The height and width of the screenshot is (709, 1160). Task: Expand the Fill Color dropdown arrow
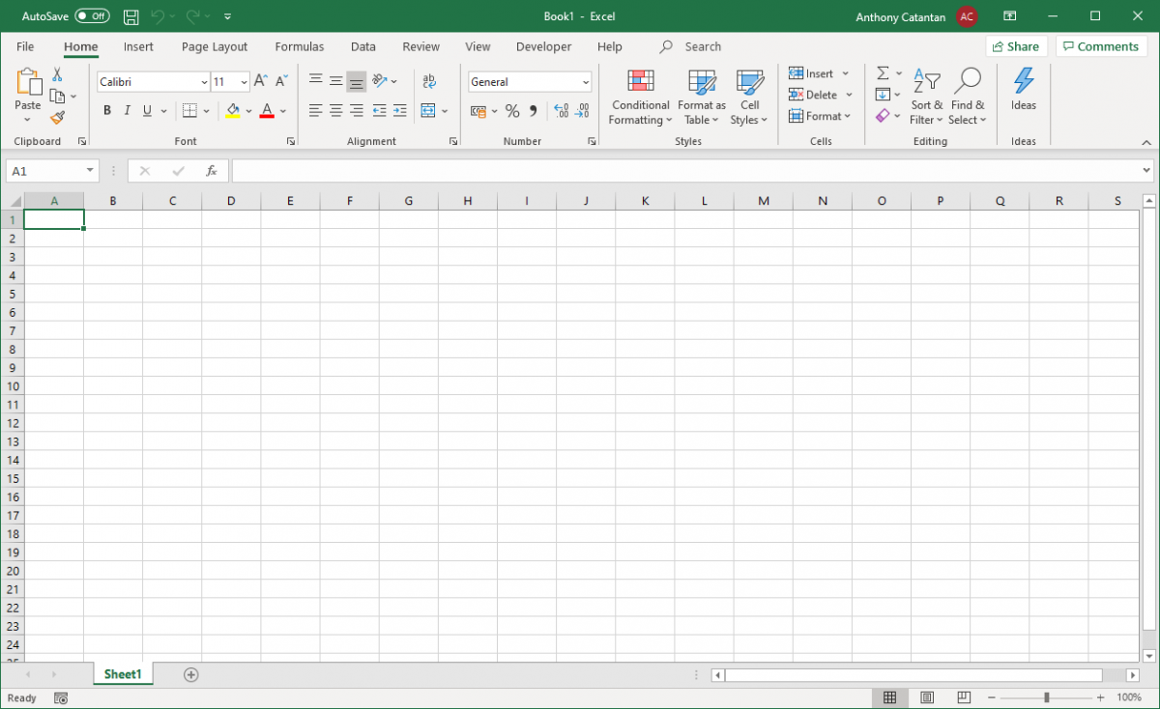[248, 110]
